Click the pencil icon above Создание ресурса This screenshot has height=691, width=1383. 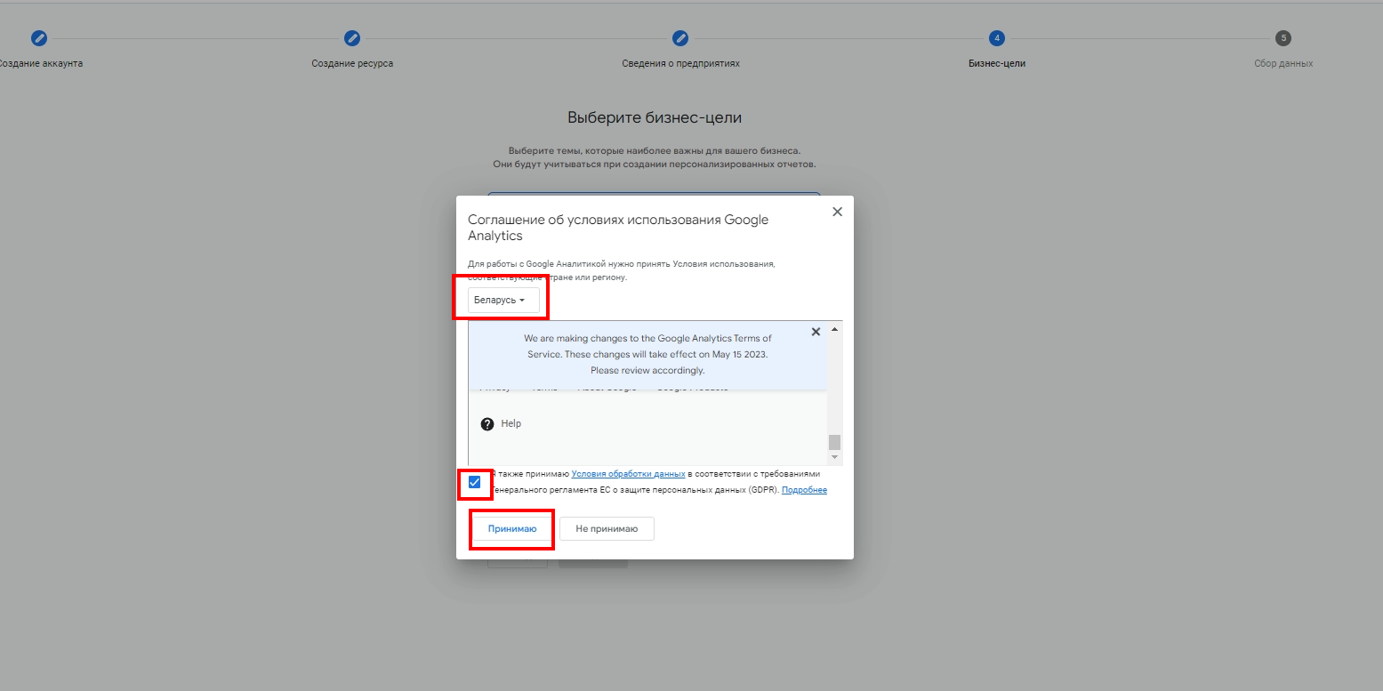[352, 38]
